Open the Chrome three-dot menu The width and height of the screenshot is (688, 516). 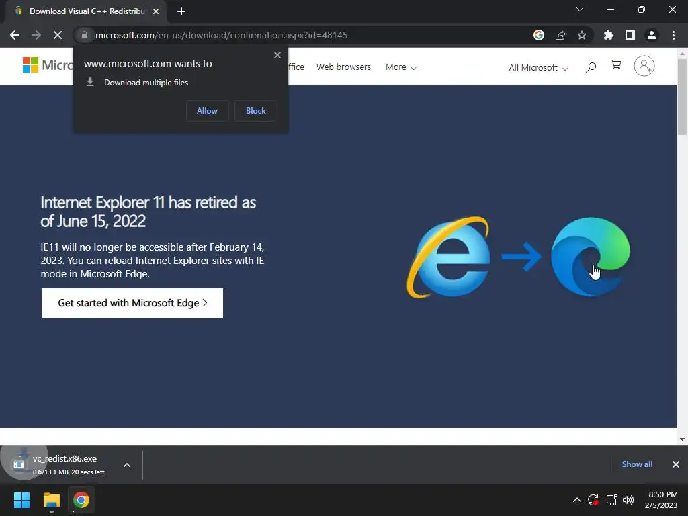pyautogui.click(x=673, y=35)
